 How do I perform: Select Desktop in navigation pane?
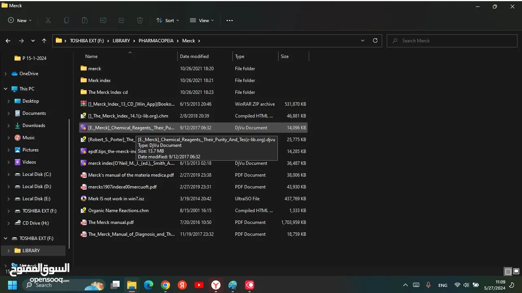(31, 101)
